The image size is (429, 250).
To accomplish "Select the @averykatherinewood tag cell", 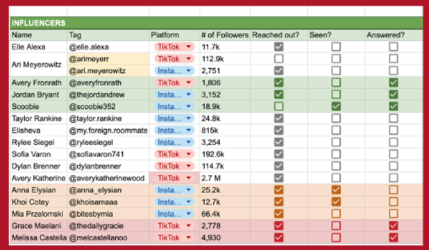I will (x=108, y=178).
